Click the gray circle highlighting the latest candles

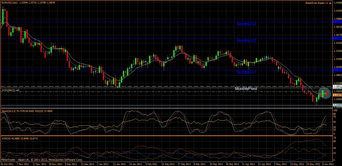click(x=325, y=93)
